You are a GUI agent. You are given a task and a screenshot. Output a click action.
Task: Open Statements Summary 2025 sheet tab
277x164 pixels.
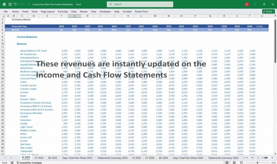pos(113,158)
